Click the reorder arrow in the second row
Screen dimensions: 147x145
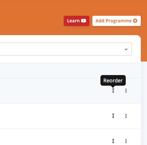[113, 116]
